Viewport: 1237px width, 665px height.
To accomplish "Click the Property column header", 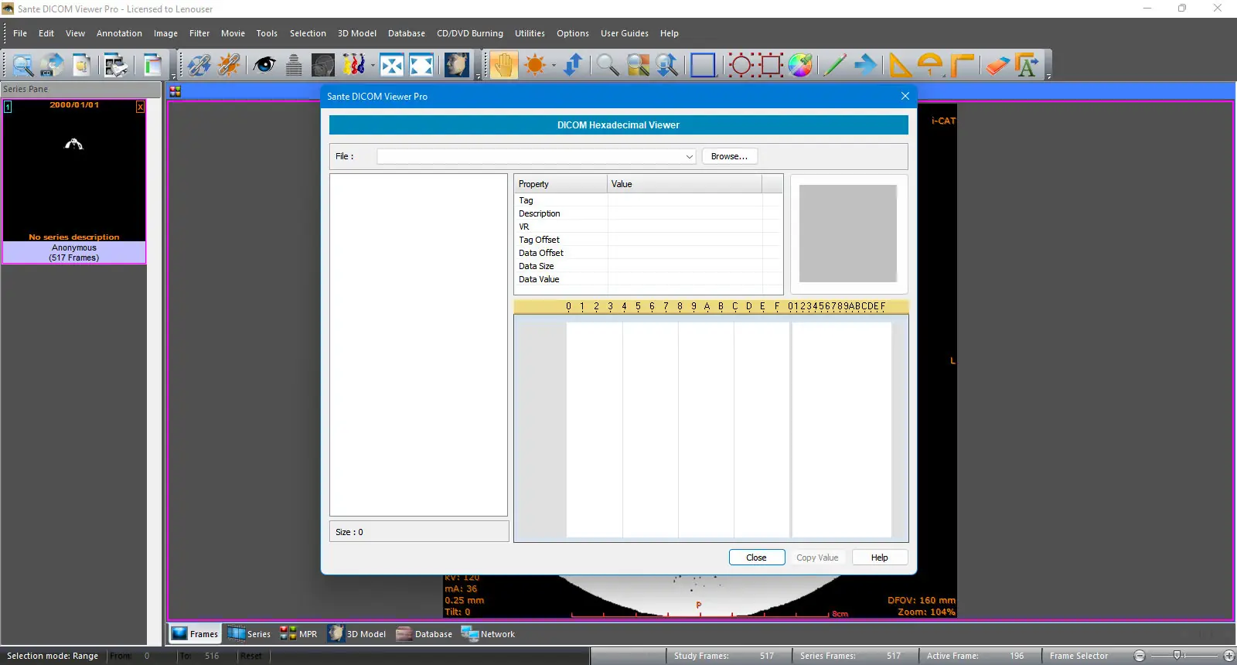I will [561, 184].
